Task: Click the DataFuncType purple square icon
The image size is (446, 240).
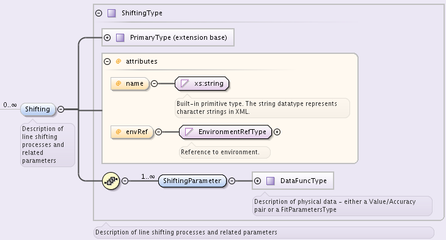Action: tap(270, 181)
